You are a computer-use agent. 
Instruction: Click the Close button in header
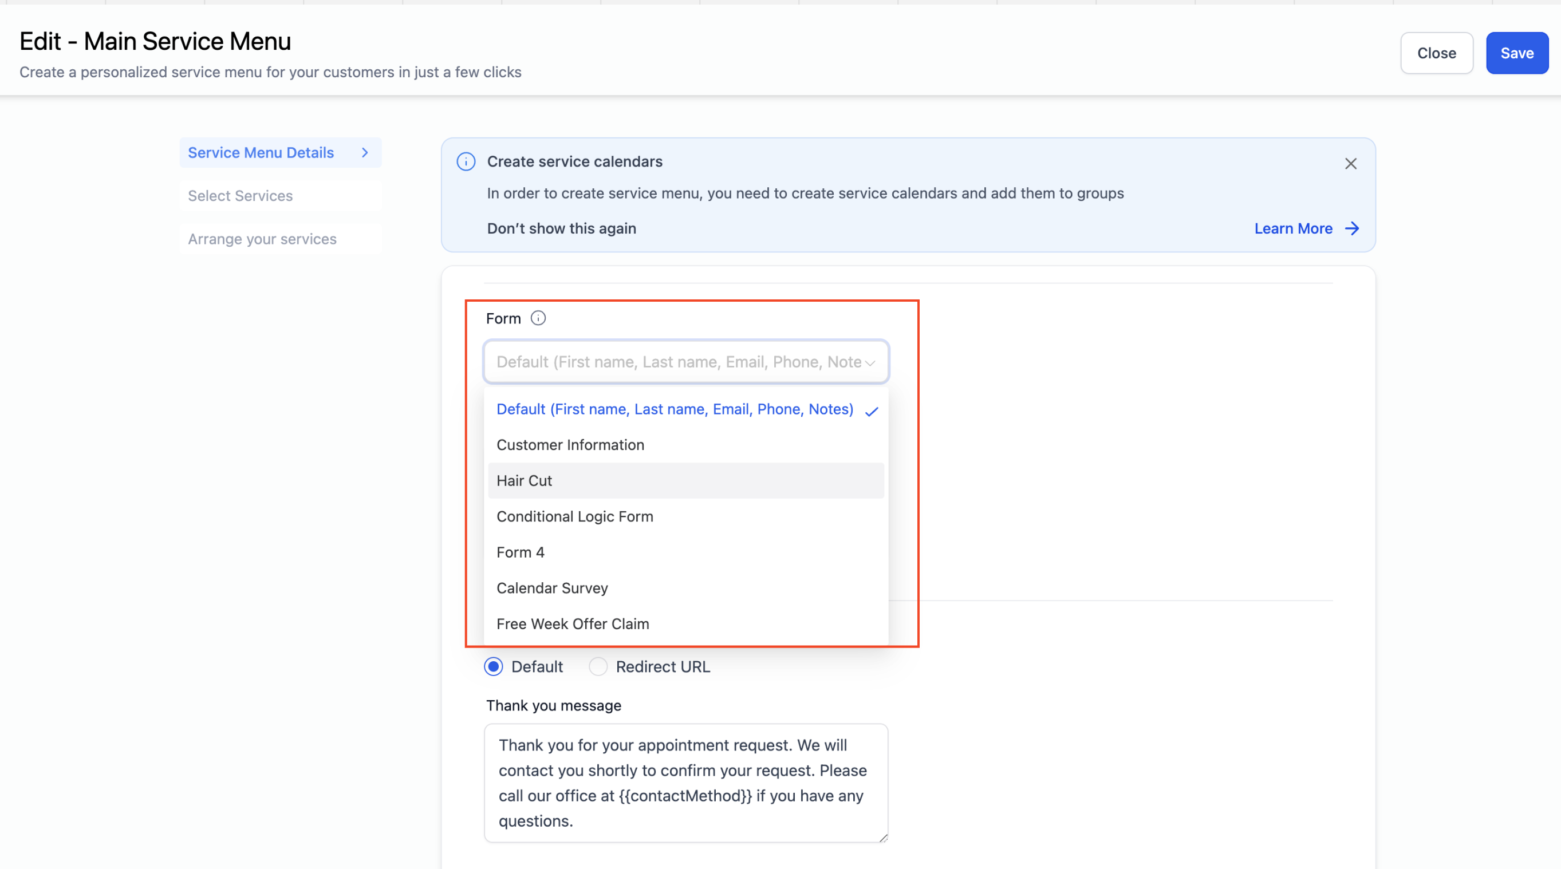[1436, 53]
